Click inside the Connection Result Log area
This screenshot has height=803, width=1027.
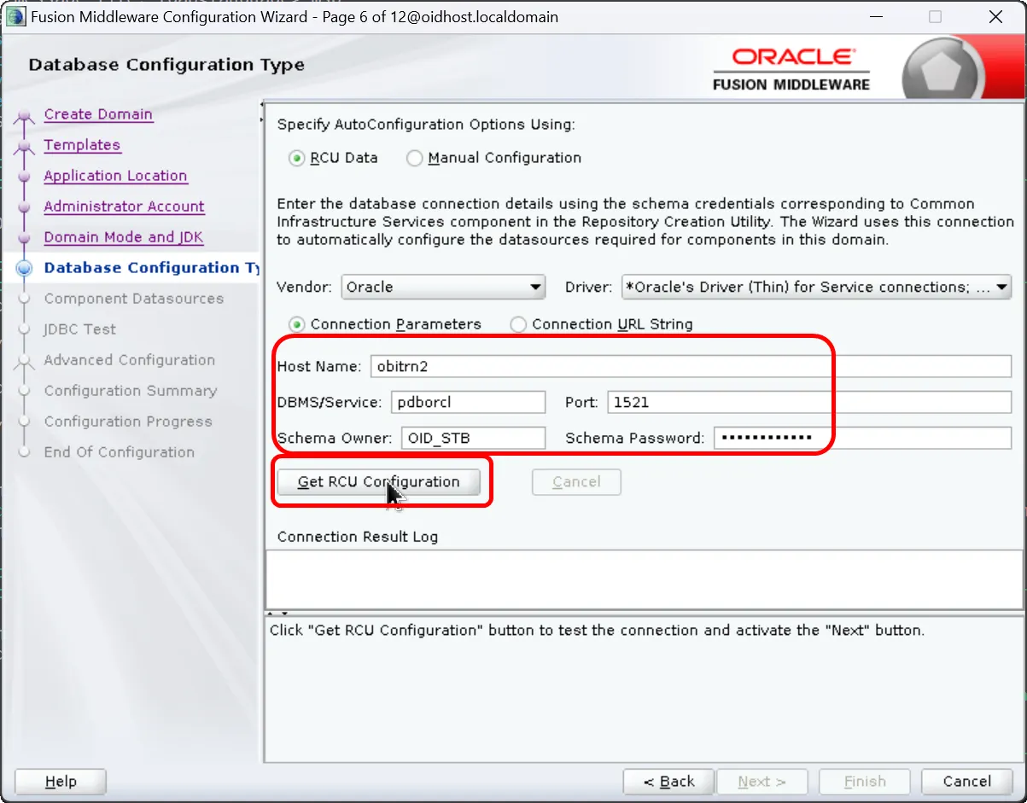[645, 579]
